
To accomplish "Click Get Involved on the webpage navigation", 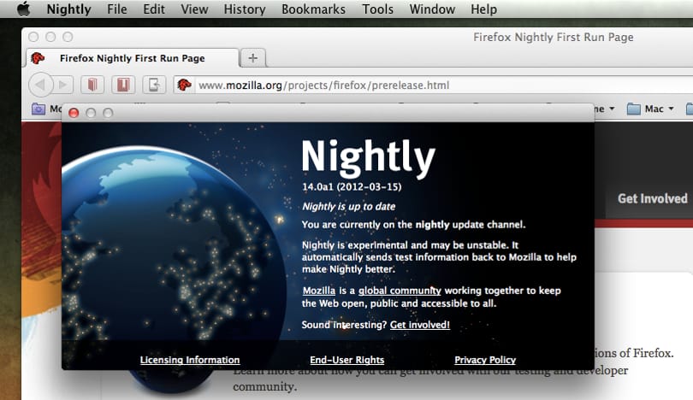I will coord(652,198).
